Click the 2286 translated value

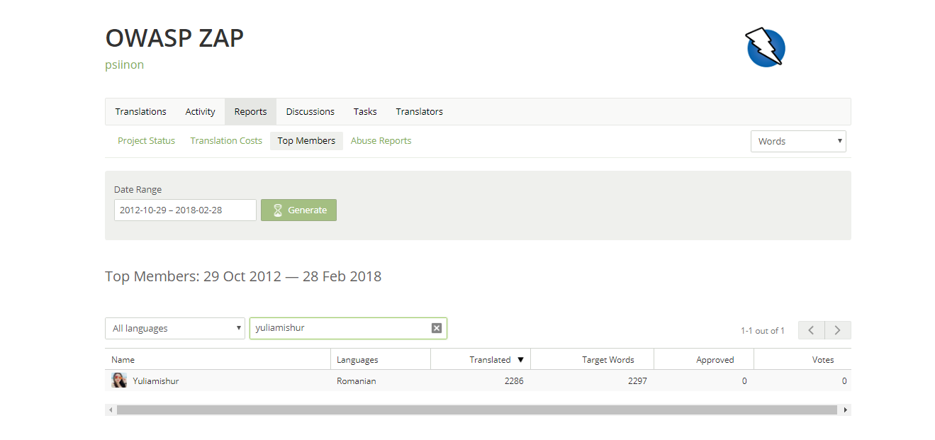514,380
